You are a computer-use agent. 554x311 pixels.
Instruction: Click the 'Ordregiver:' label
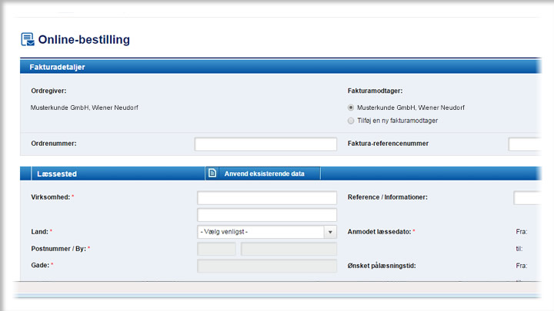click(x=48, y=91)
